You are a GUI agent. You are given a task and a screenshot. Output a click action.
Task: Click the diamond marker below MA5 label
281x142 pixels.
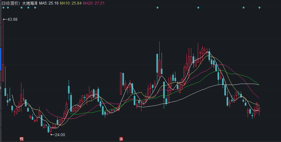(35, 7)
